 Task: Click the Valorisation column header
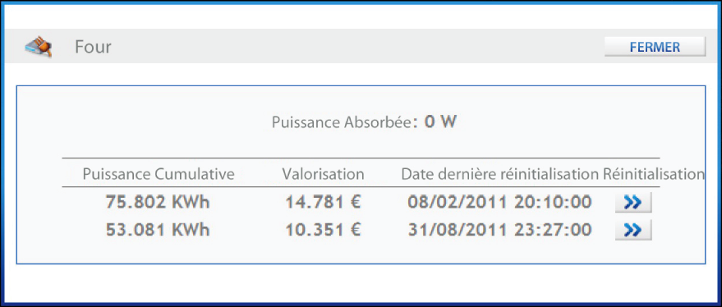324,174
